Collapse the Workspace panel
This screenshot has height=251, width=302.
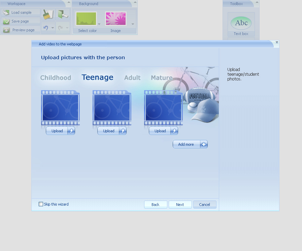click(x=69, y=2)
